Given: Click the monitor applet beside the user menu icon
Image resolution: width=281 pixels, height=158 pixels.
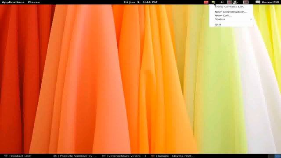Looking at the screenshot, I should click(x=246, y=2).
